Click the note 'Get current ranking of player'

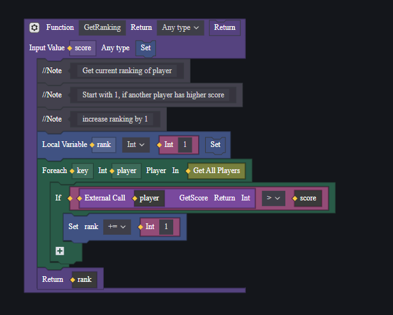pos(127,71)
